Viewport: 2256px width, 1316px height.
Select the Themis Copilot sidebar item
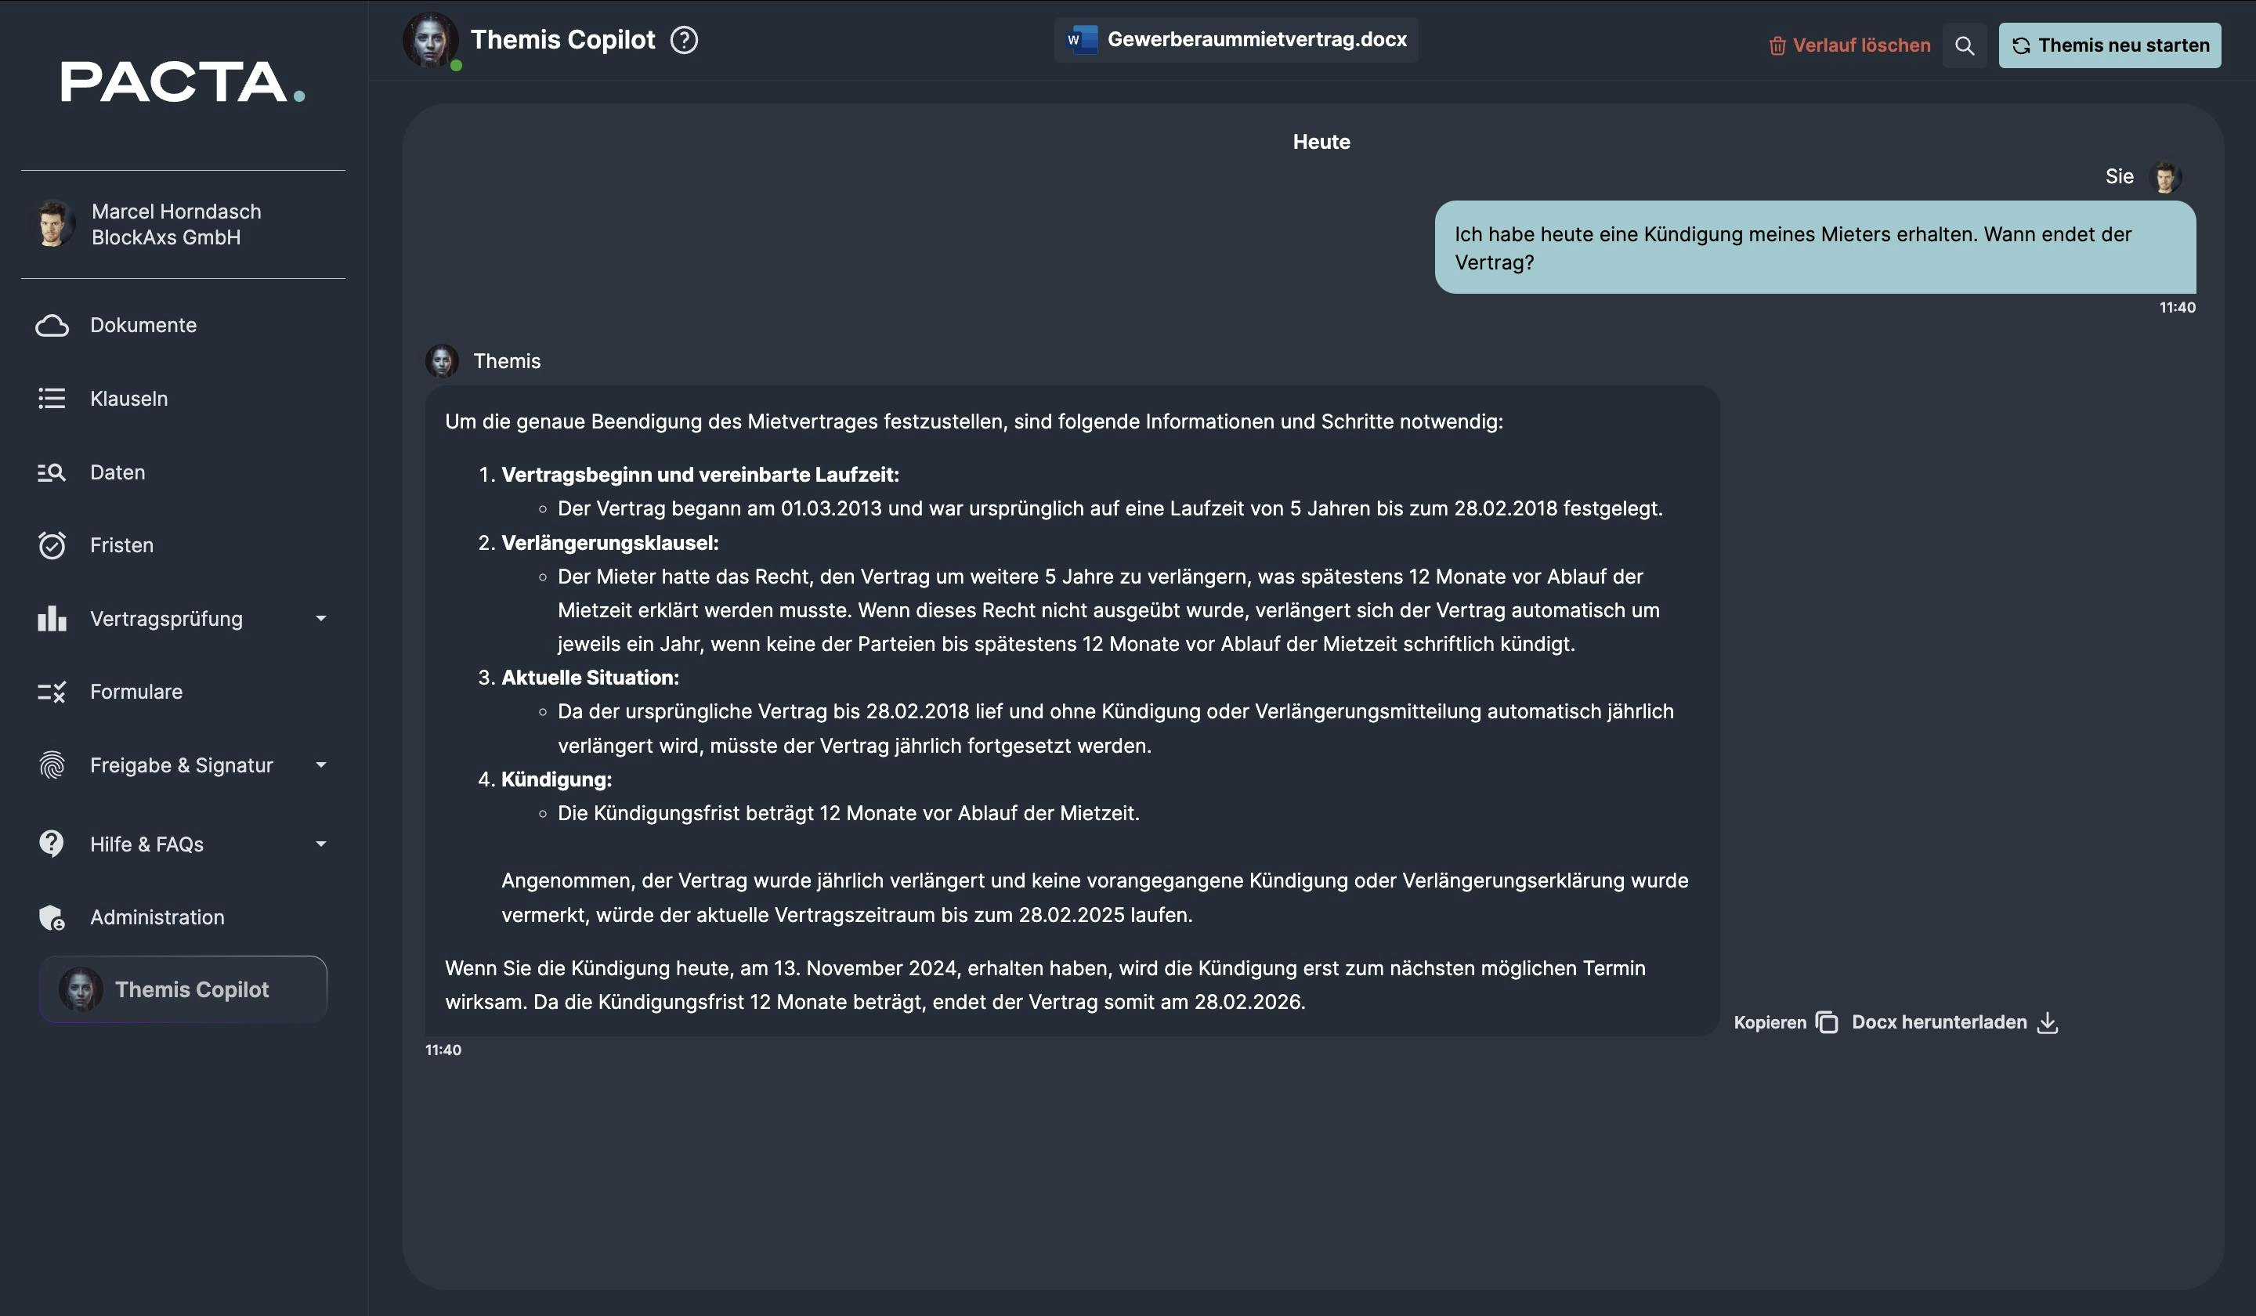pyautogui.click(x=183, y=989)
